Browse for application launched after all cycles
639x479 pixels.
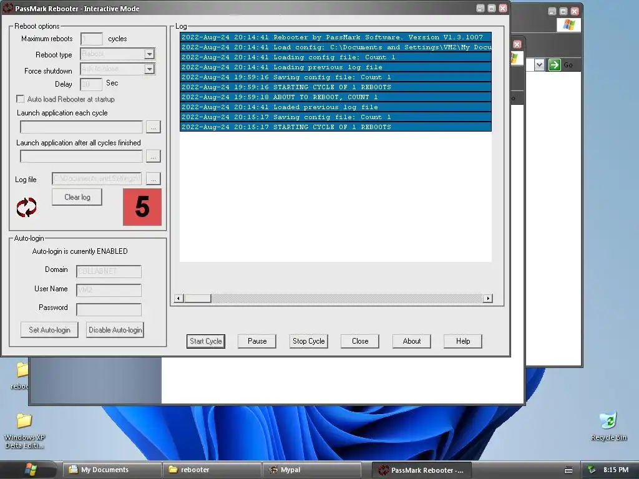[154, 157]
